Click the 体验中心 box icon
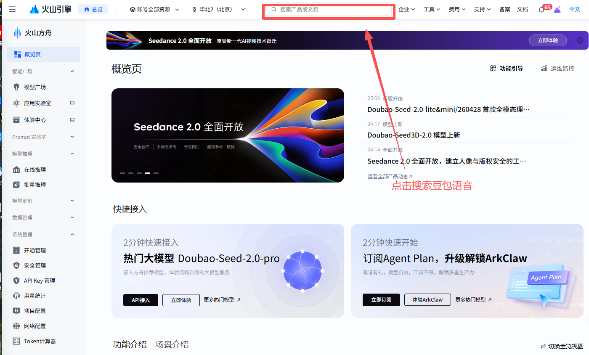 click(16, 120)
